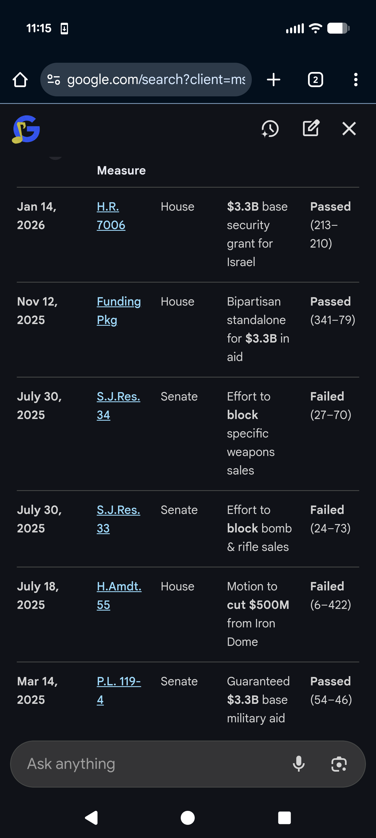Tap the URL address bar text

pyautogui.click(x=156, y=80)
